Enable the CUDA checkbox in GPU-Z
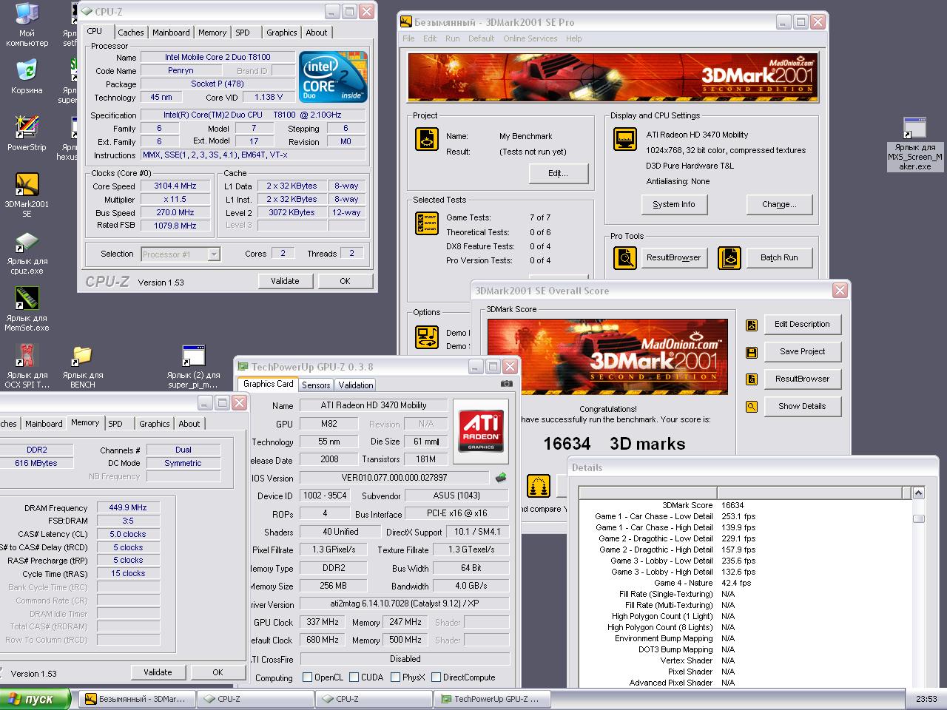This screenshot has width=947, height=710. pos(354,677)
